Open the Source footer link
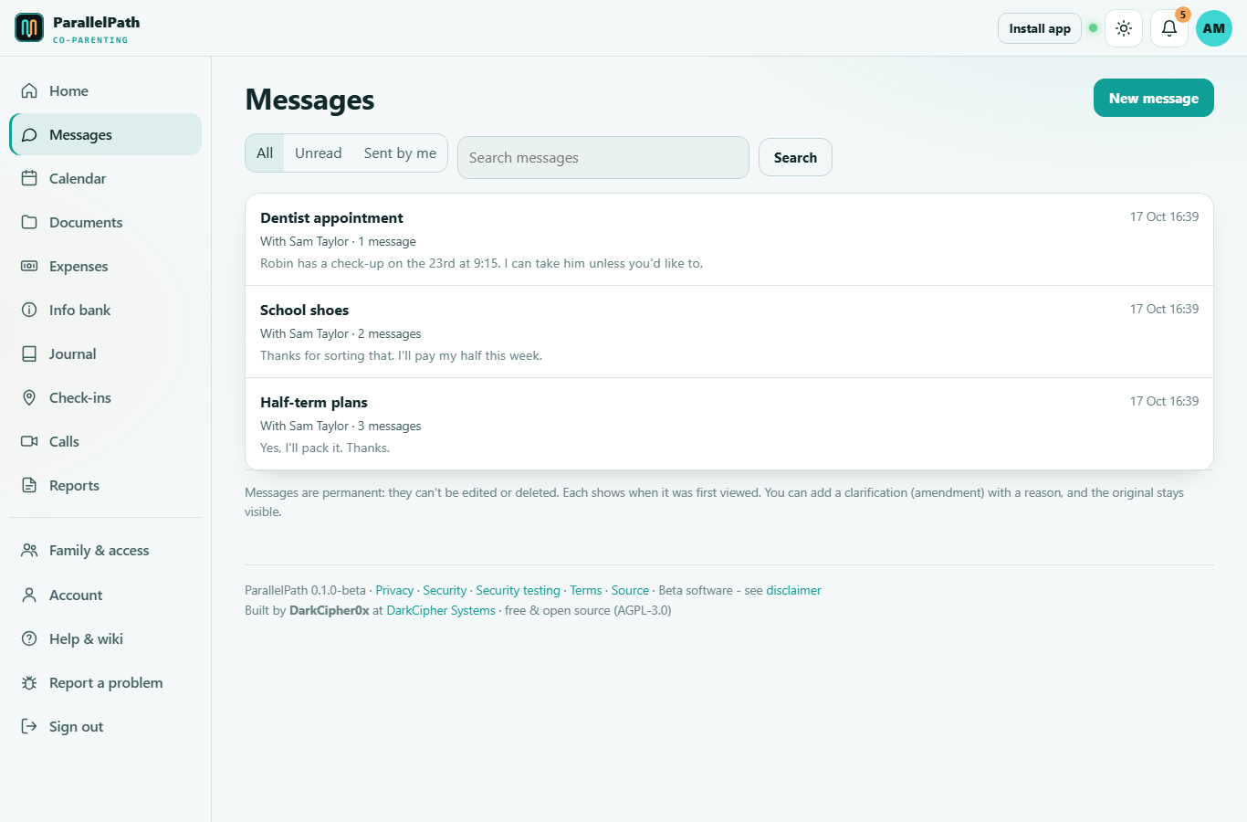 coord(630,590)
